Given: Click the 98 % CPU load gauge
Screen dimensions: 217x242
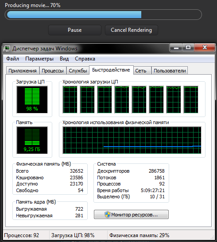Looking at the screenshot, I should [32, 99].
